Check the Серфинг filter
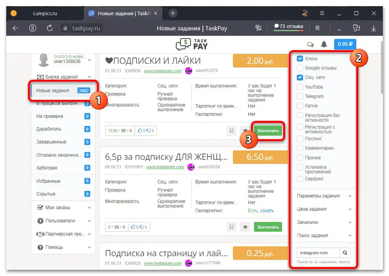 (300, 179)
